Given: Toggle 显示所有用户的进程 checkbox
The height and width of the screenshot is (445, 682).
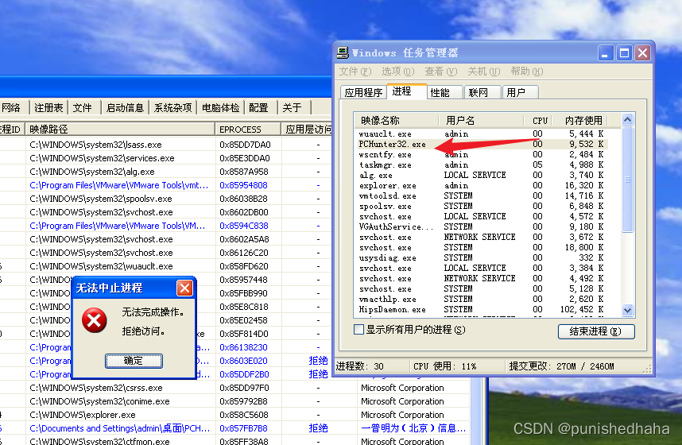Looking at the screenshot, I should tap(358, 330).
